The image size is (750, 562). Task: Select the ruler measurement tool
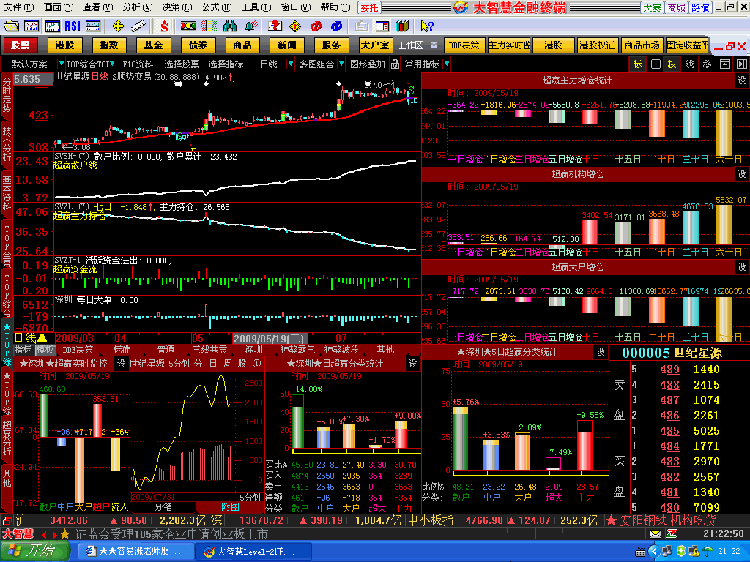pos(138,26)
